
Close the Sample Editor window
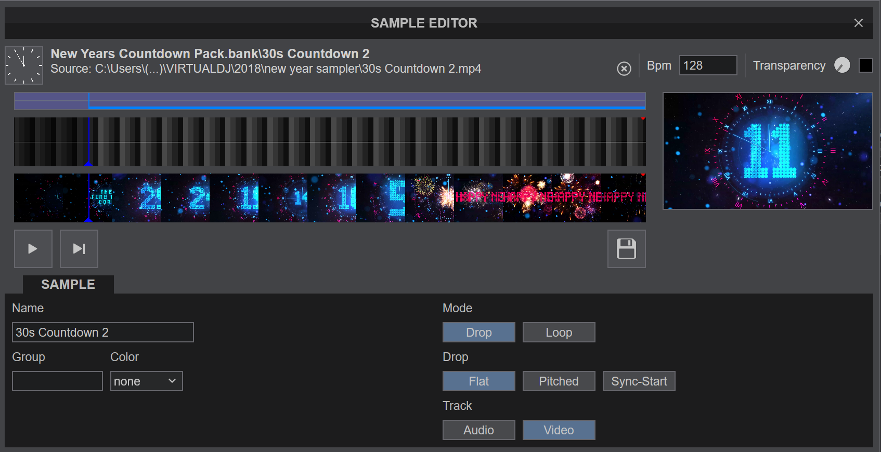click(x=858, y=23)
